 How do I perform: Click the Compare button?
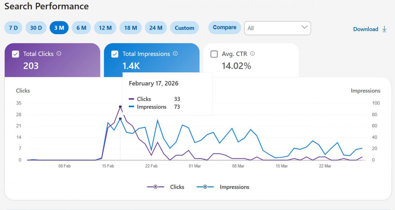click(x=224, y=28)
